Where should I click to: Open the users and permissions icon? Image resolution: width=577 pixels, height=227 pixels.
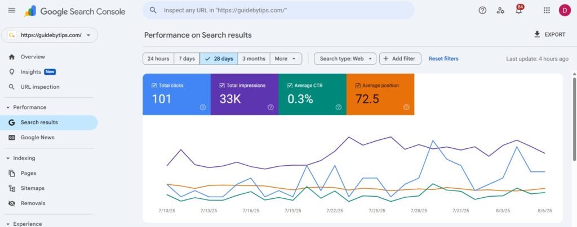[x=500, y=10]
